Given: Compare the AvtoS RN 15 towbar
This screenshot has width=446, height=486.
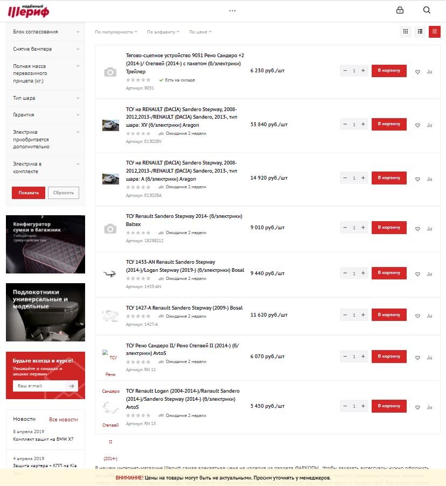Looking at the screenshot, I should point(430,407).
